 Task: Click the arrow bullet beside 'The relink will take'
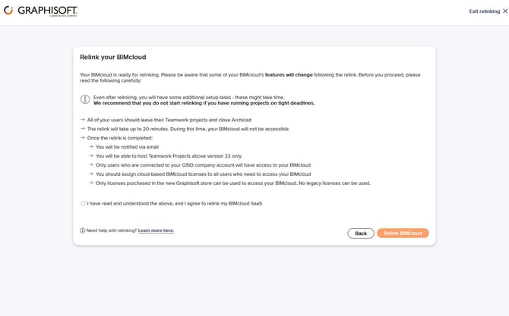pyautogui.click(x=83, y=129)
